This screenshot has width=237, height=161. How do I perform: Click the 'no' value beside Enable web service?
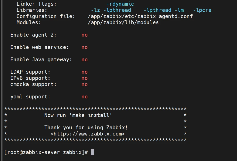click(x=85, y=47)
